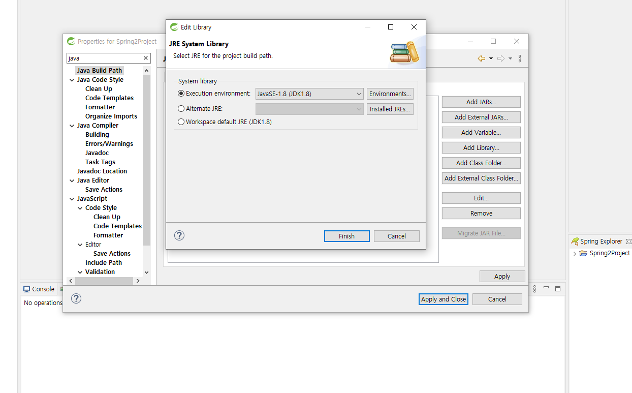Open the Installed JREs... button
The height and width of the screenshot is (393, 632).
click(390, 109)
